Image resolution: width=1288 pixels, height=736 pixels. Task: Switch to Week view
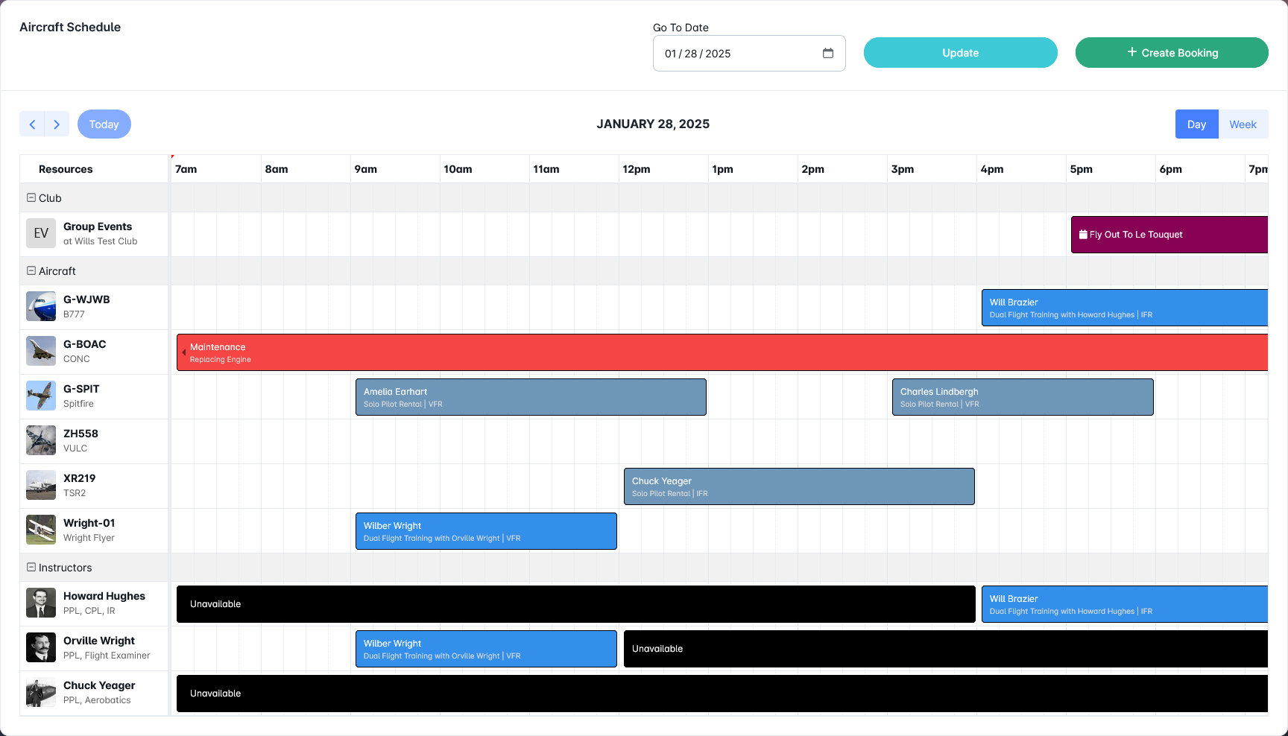click(x=1243, y=124)
